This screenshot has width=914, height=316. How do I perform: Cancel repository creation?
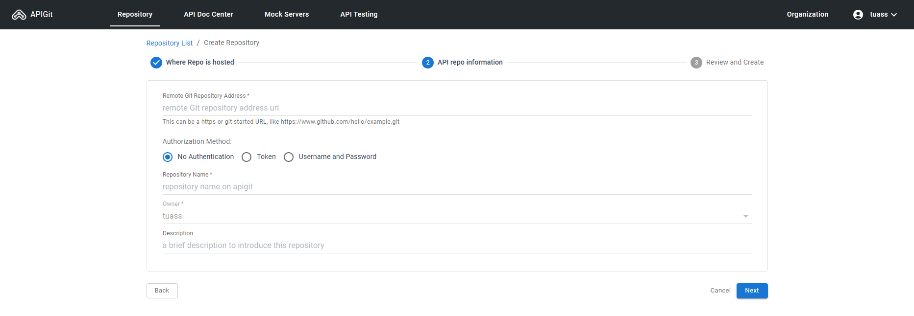[x=720, y=291]
